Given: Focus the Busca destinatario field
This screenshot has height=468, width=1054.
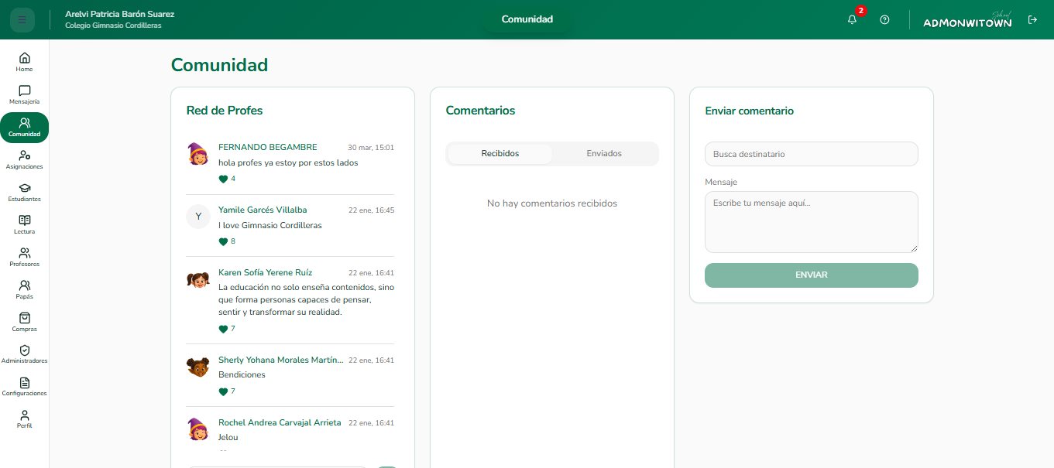Looking at the screenshot, I should pos(811,154).
